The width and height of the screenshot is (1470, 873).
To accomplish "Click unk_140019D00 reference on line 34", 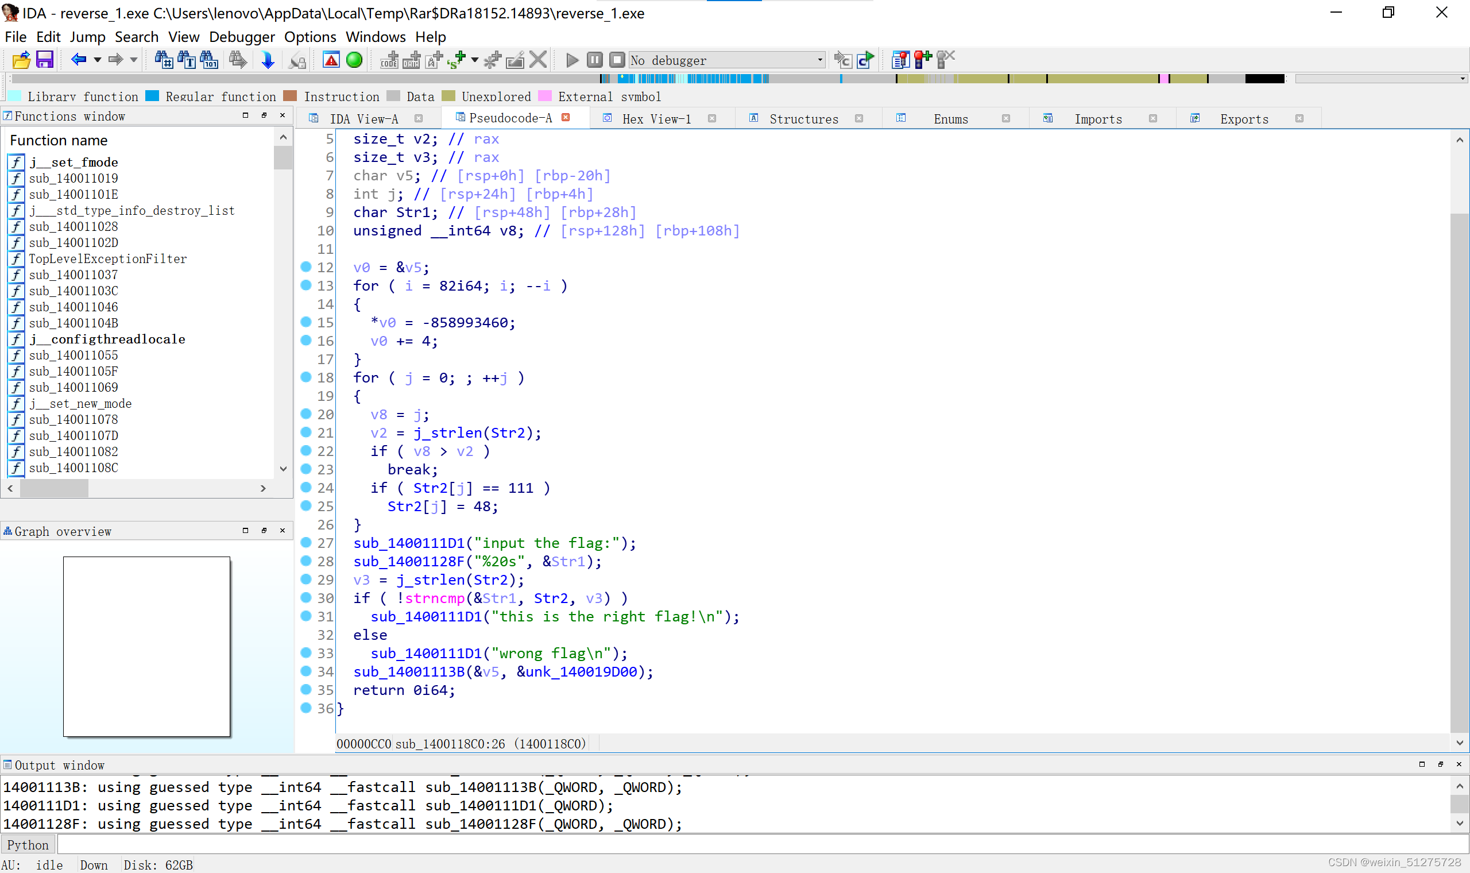I will point(581,672).
